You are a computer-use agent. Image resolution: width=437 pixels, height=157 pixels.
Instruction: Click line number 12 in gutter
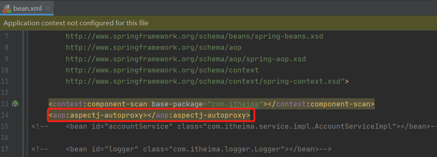(5, 93)
